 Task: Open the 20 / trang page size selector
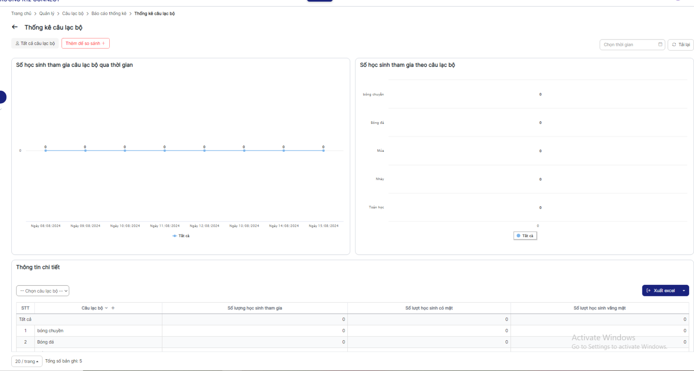(x=27, y=361)
